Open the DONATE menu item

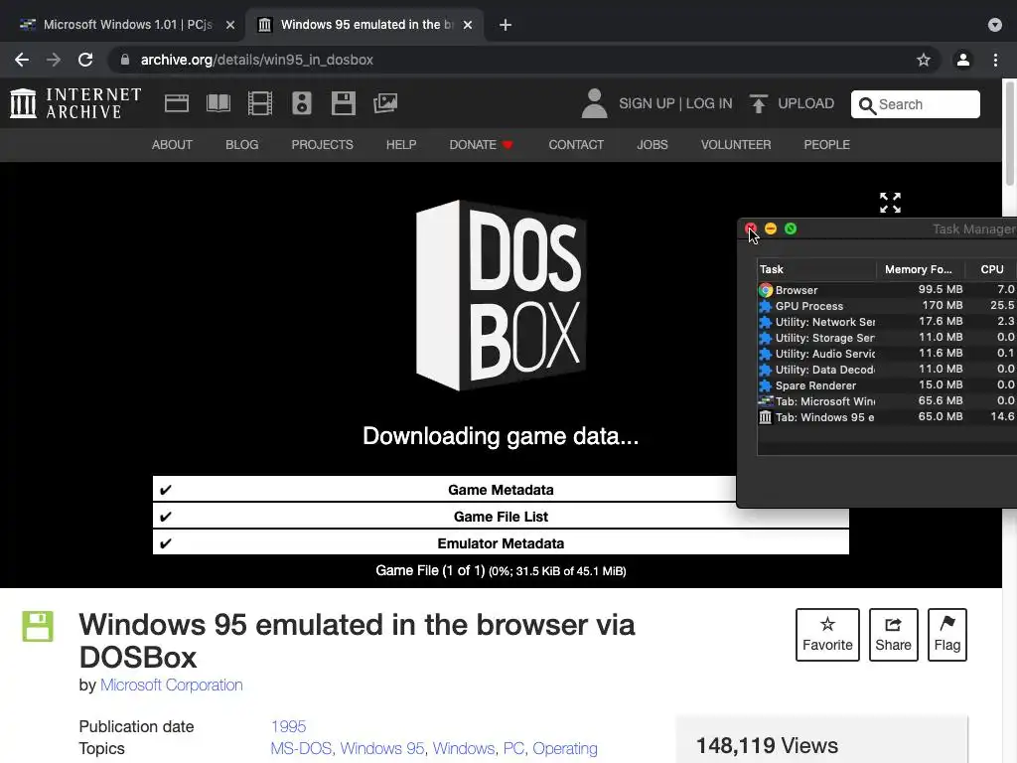pos(482,145)
